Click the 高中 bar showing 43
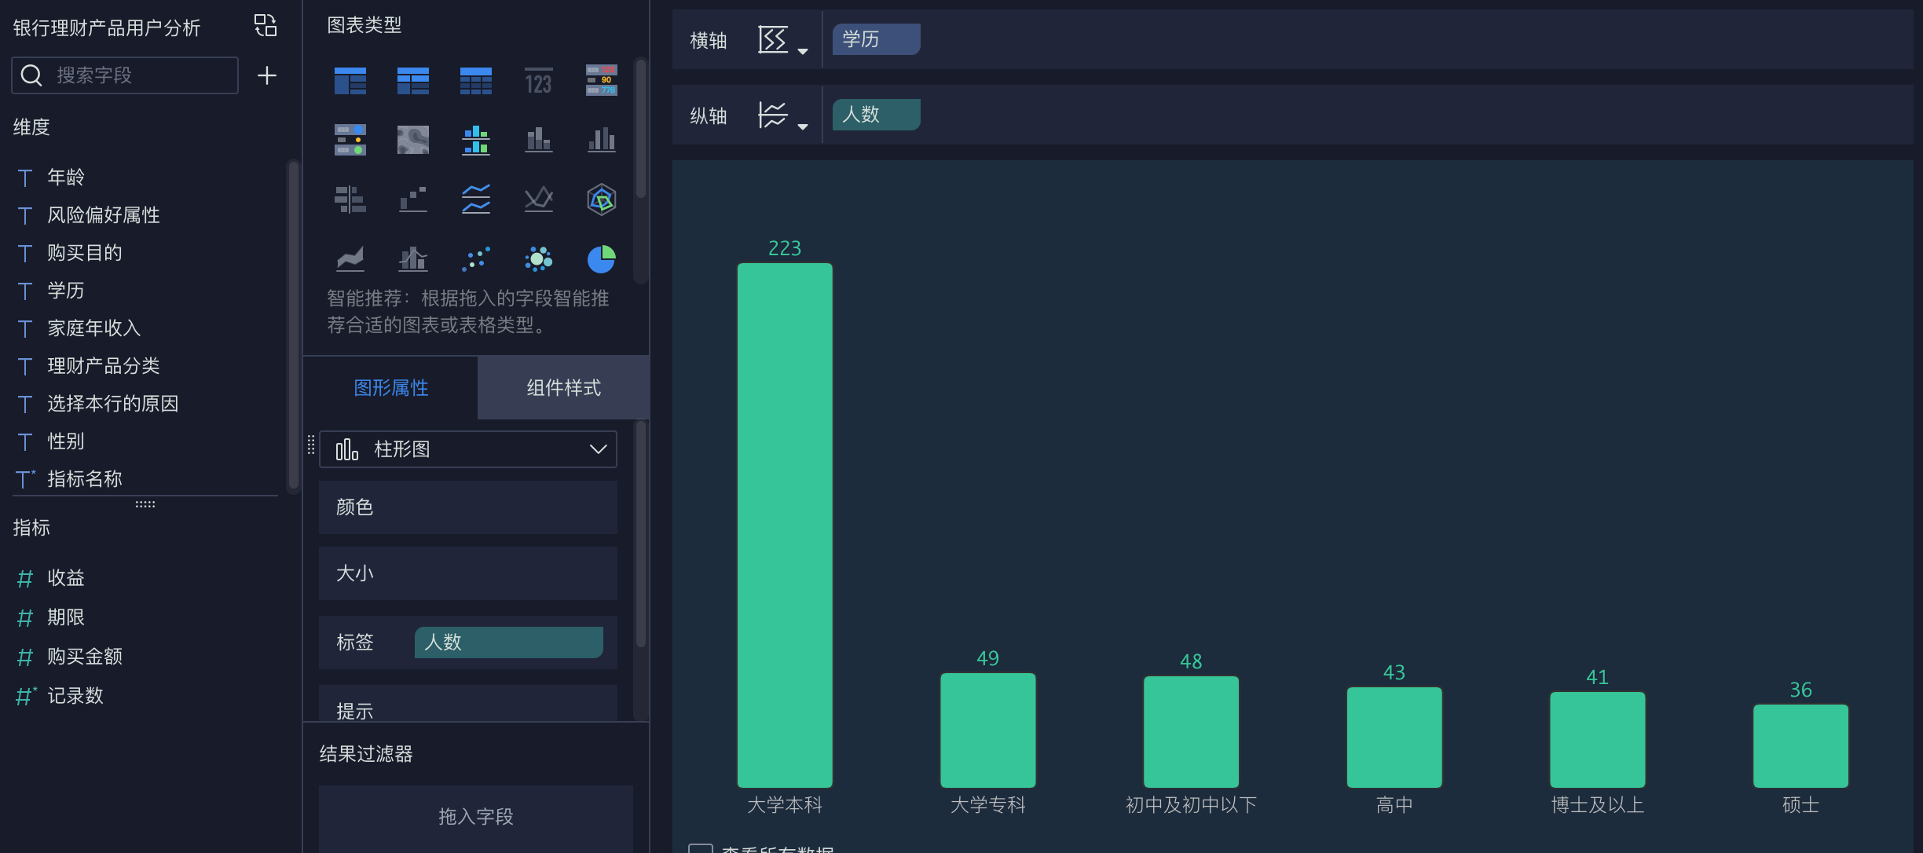 (1394, 738)
